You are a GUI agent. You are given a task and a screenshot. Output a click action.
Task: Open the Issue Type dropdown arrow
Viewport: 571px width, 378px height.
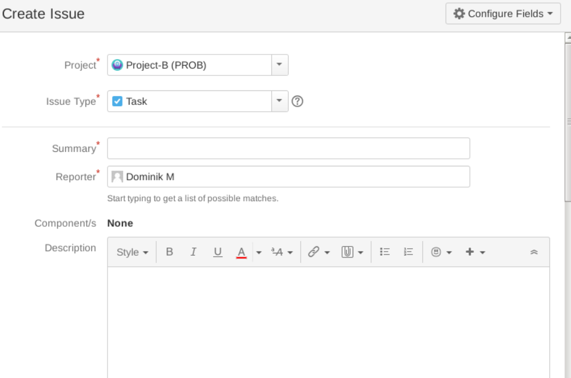pyautogui.click(x=279, y=101)
